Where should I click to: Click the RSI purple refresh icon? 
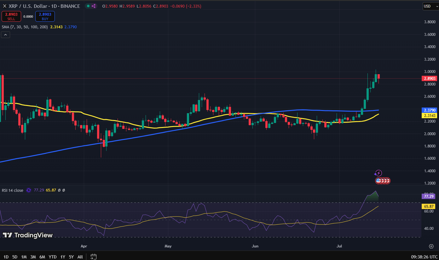pos(29,190)
